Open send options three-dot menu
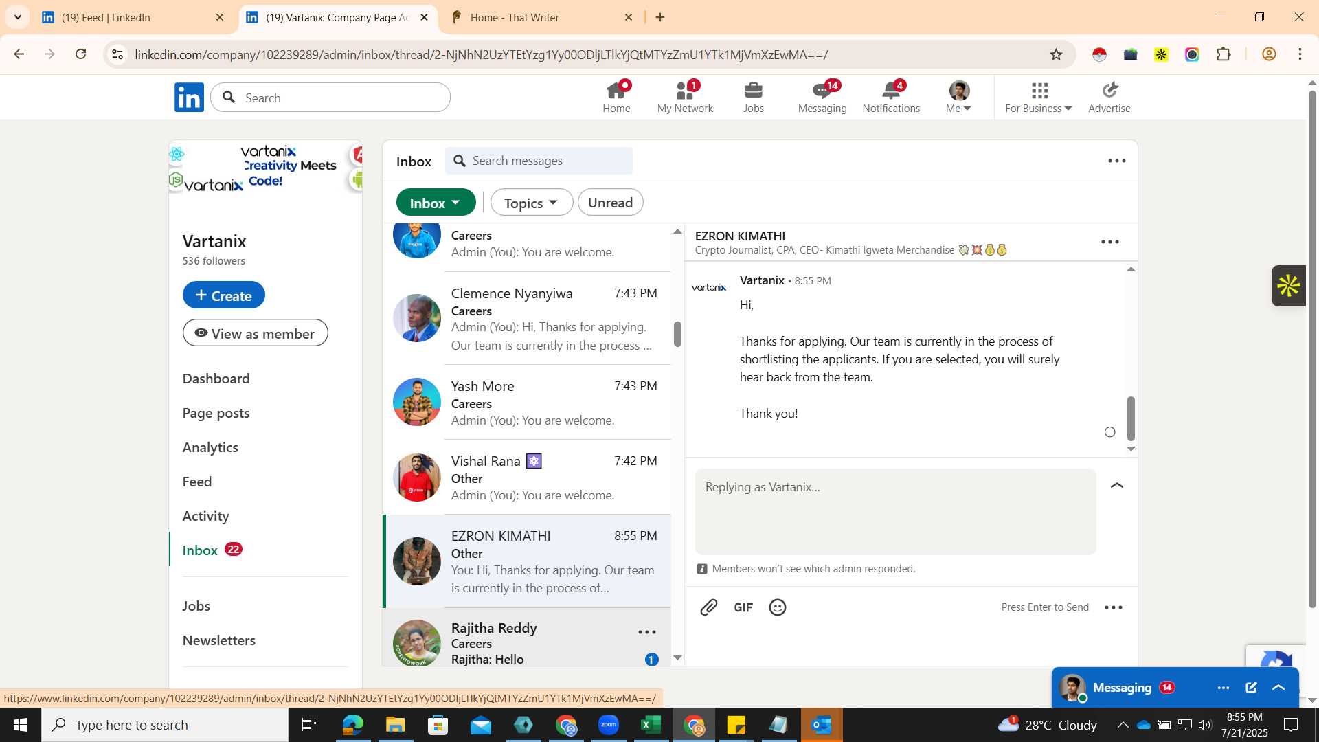1319x742 pixels. click(1114, 607)
